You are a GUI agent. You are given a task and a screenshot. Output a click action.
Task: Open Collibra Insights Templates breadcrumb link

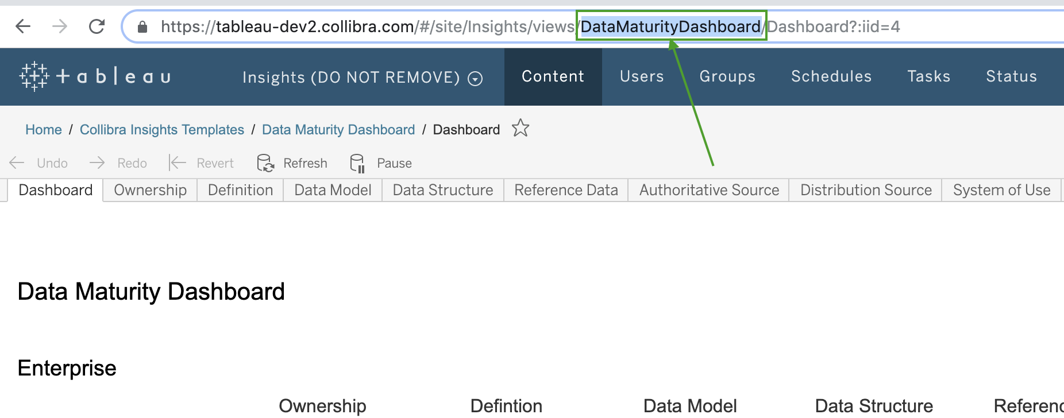162,130
